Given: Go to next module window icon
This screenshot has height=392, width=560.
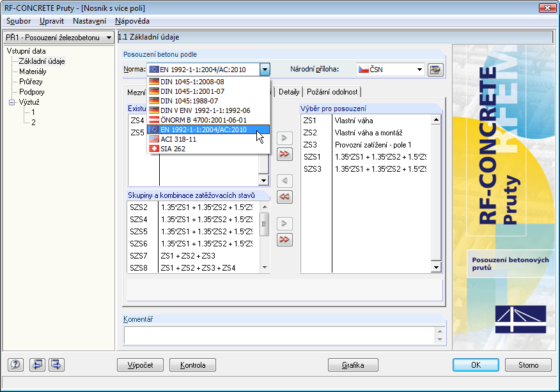Looking at the screenshot, I should point(56,365).
